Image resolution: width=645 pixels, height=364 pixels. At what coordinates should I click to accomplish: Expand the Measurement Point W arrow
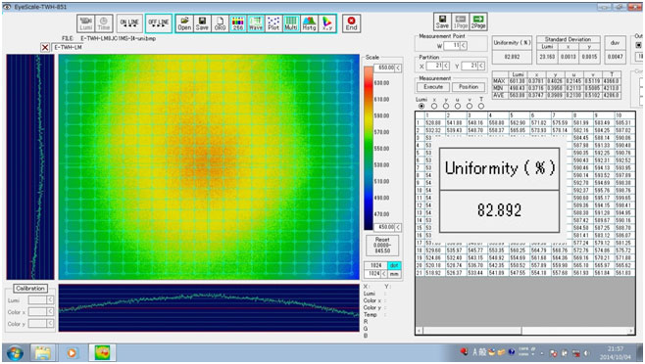click(x=464, y=46)
